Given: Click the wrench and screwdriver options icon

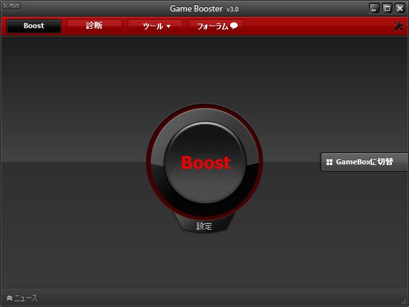Looking at the screenshot, I should pyautogui.click(x=399, y=26).
